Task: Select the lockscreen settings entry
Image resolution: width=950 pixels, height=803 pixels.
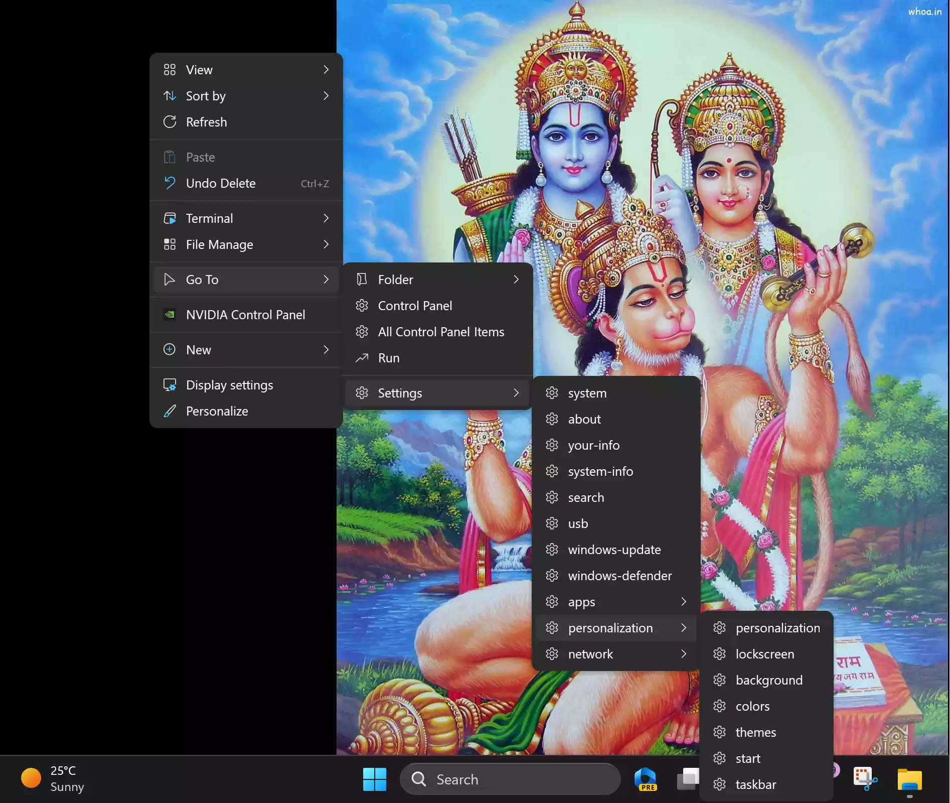Action: pyautogui.click(x=764, y=654)
